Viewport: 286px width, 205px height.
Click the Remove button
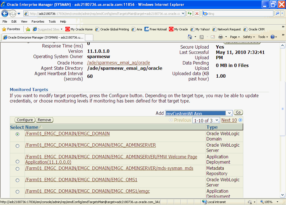point(44,120)
